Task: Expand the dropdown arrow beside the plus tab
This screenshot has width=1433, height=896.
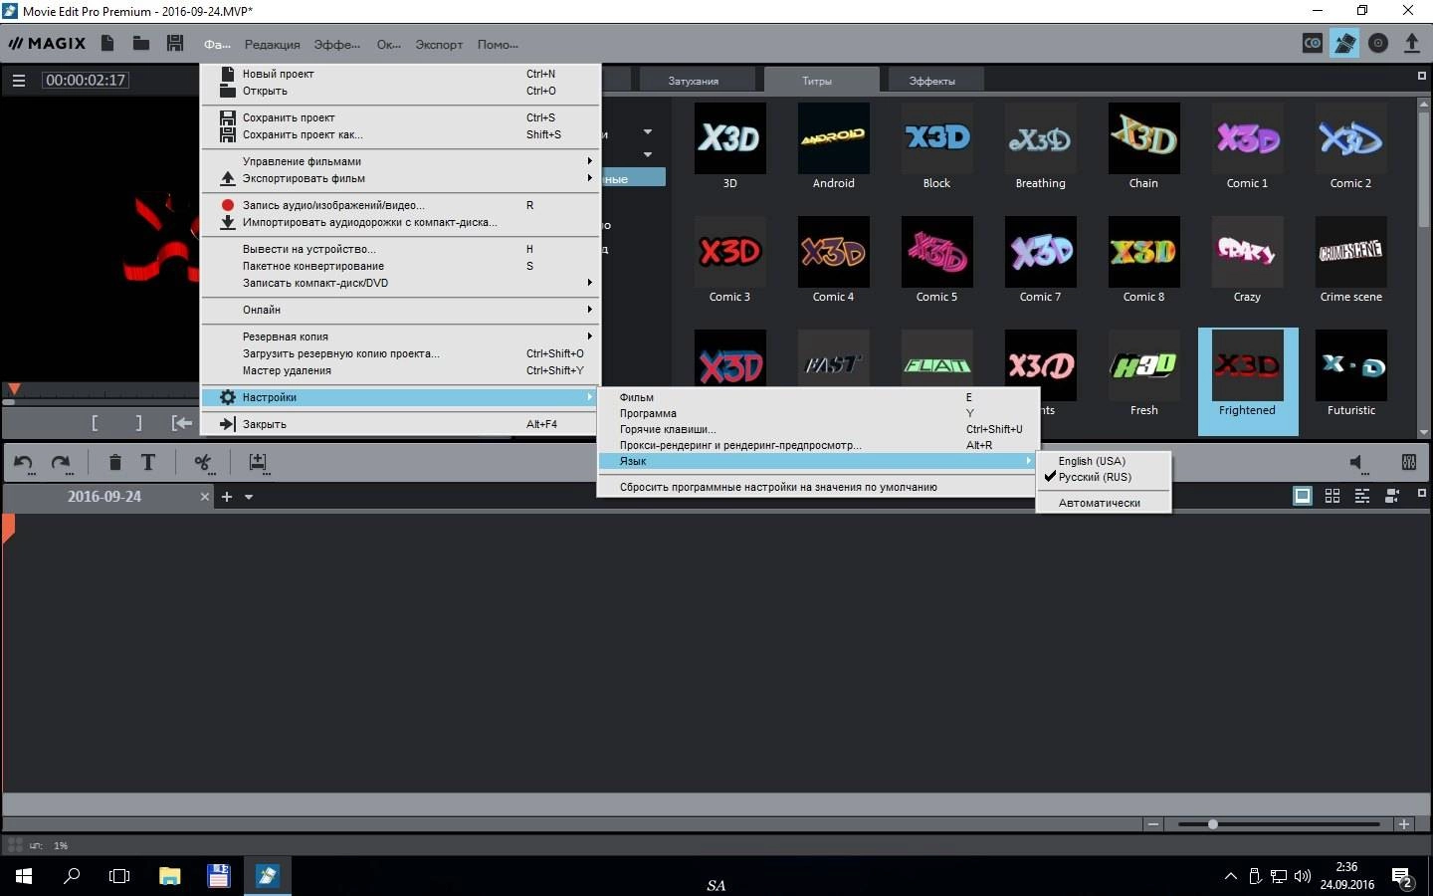Action: [x=249, y=497]
